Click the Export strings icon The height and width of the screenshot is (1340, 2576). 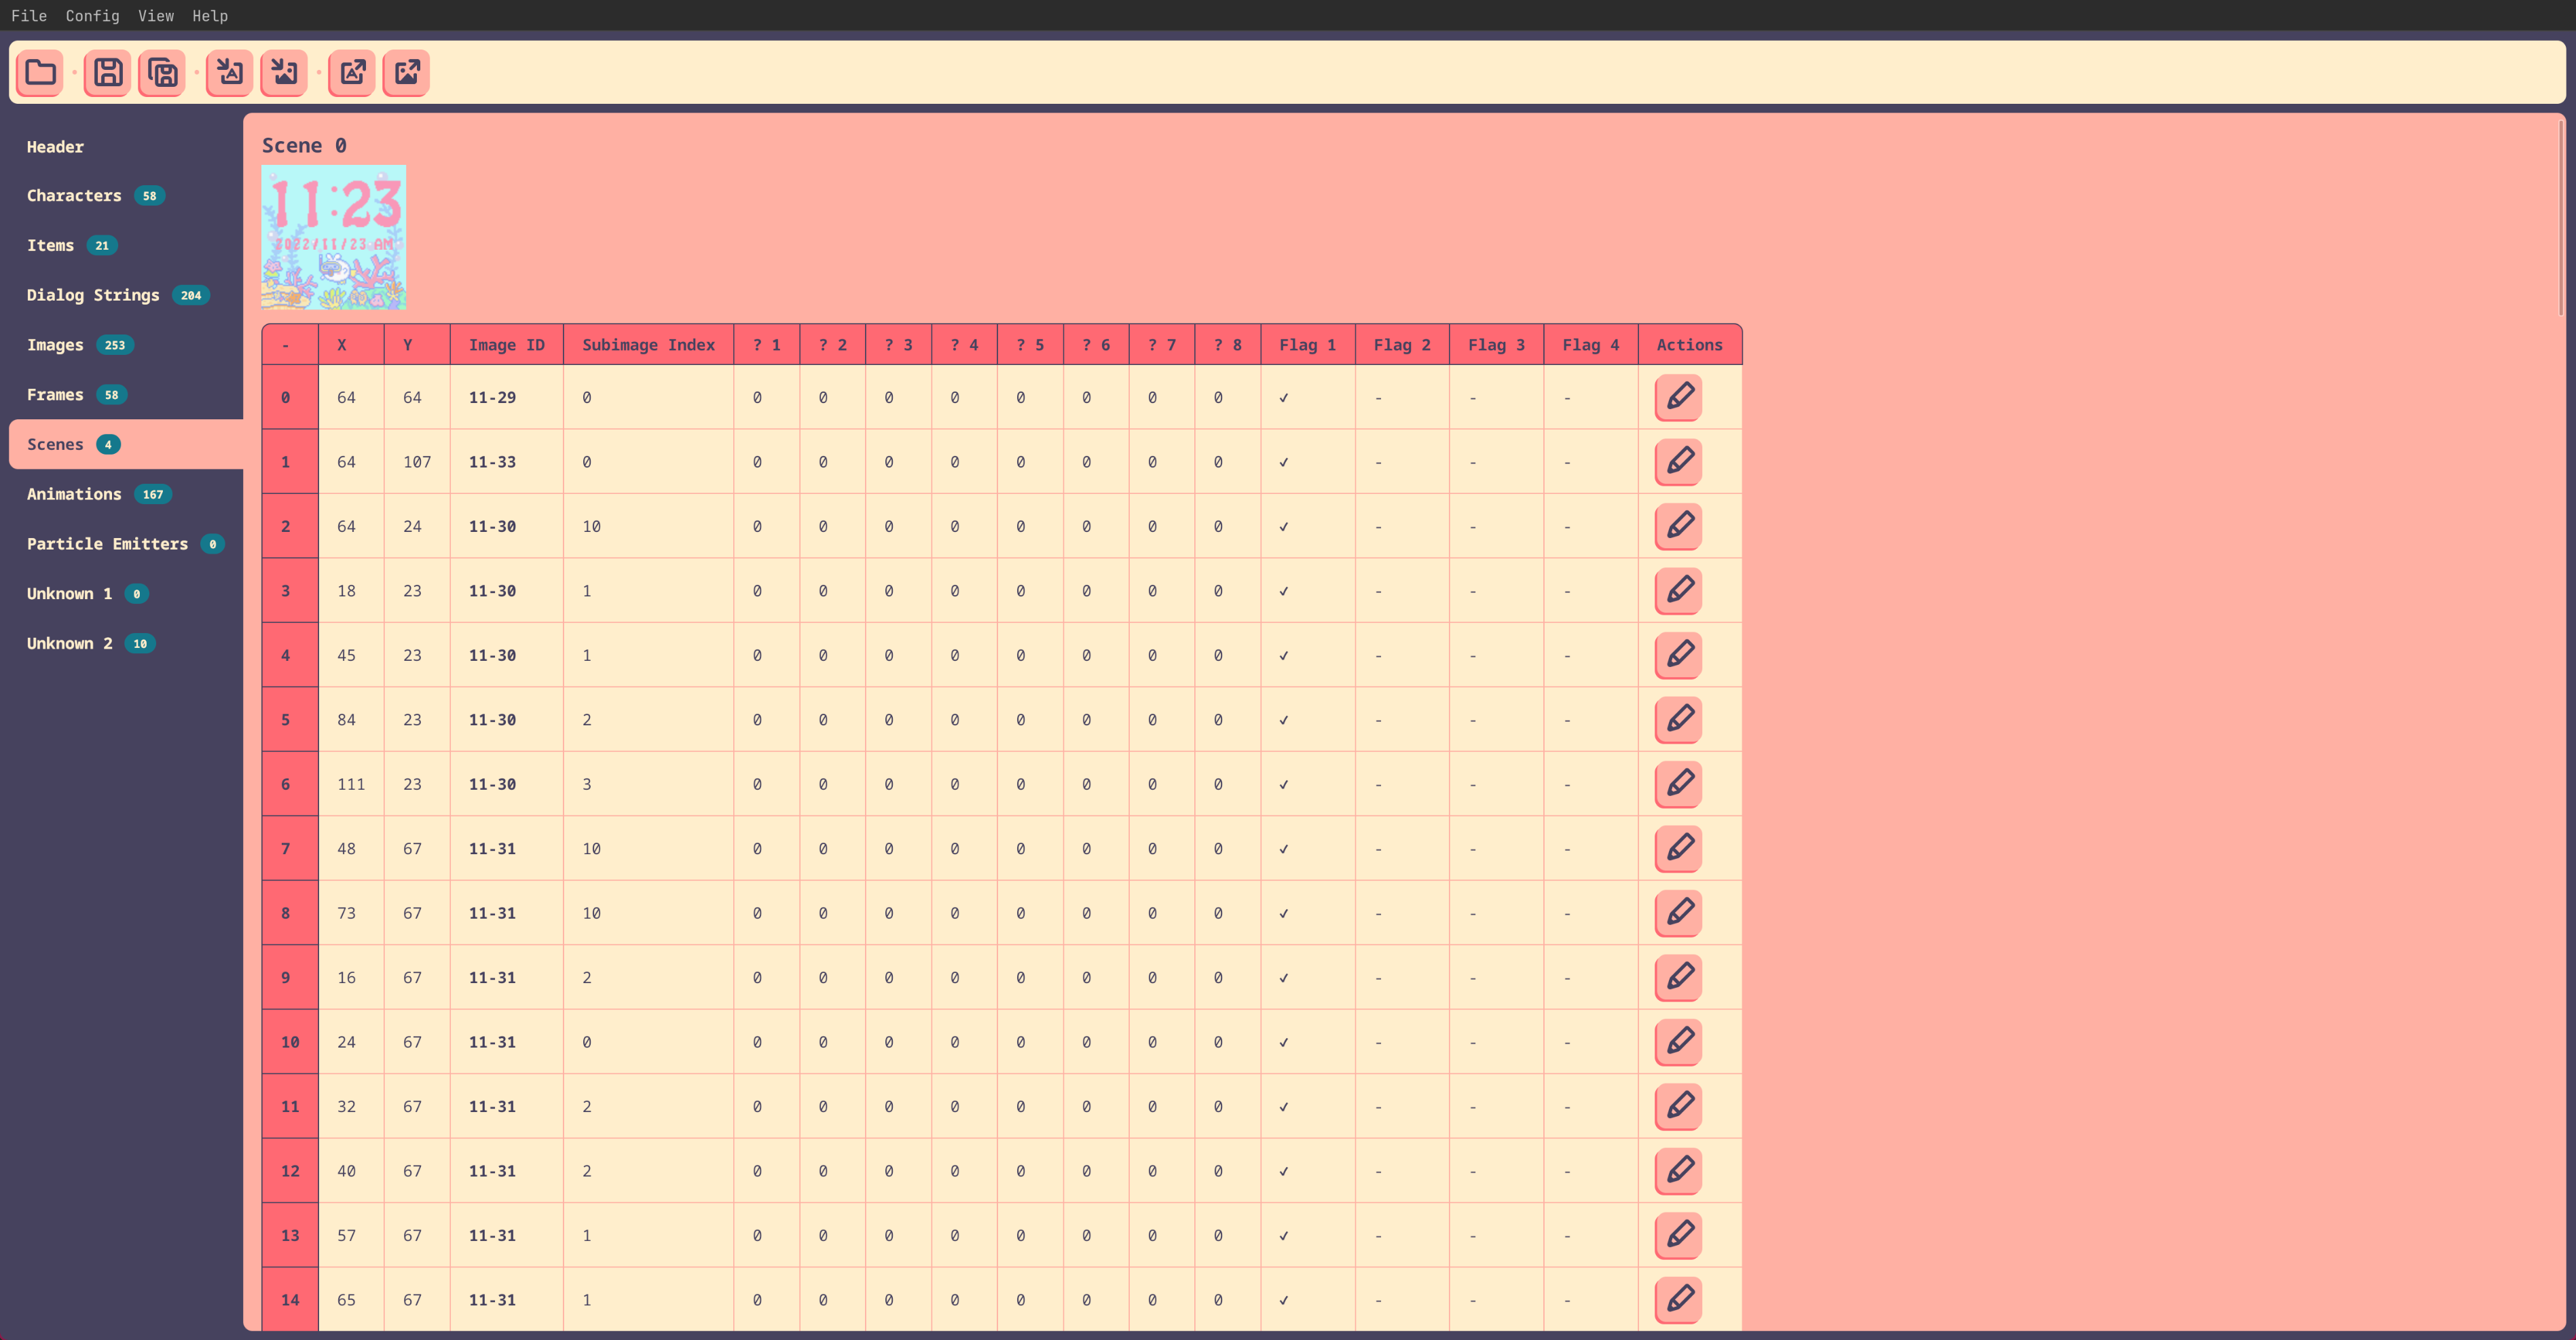pos(352,72)
